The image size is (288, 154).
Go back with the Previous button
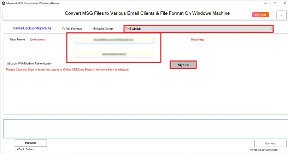(31, 143)
